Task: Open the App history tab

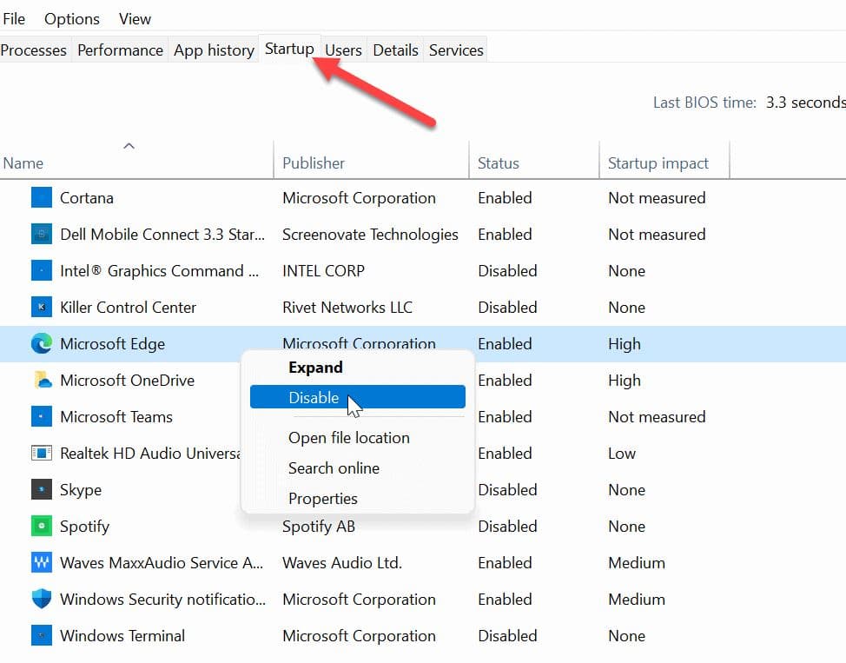Action: click(214, 50)
